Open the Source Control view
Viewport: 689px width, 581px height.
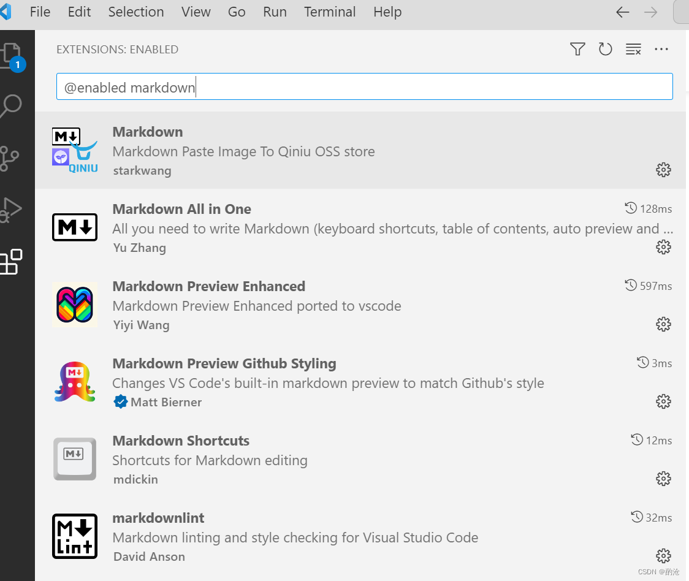click(x=17, y=158)
